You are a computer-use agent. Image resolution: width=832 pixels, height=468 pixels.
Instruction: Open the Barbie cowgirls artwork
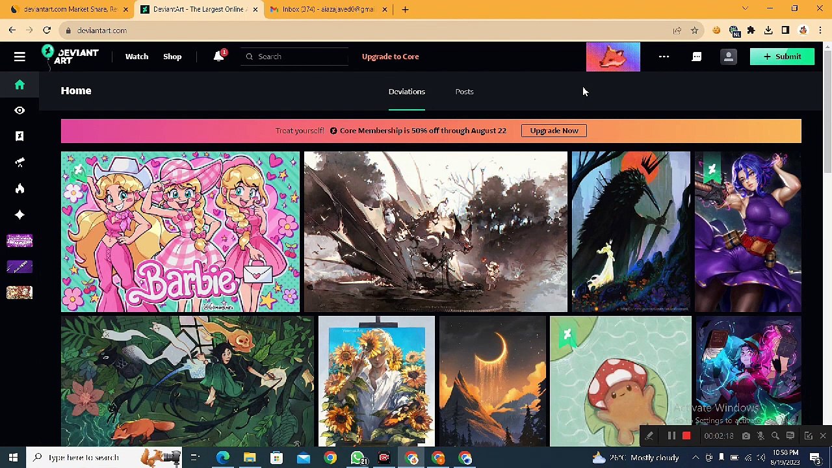pos(180,231)
